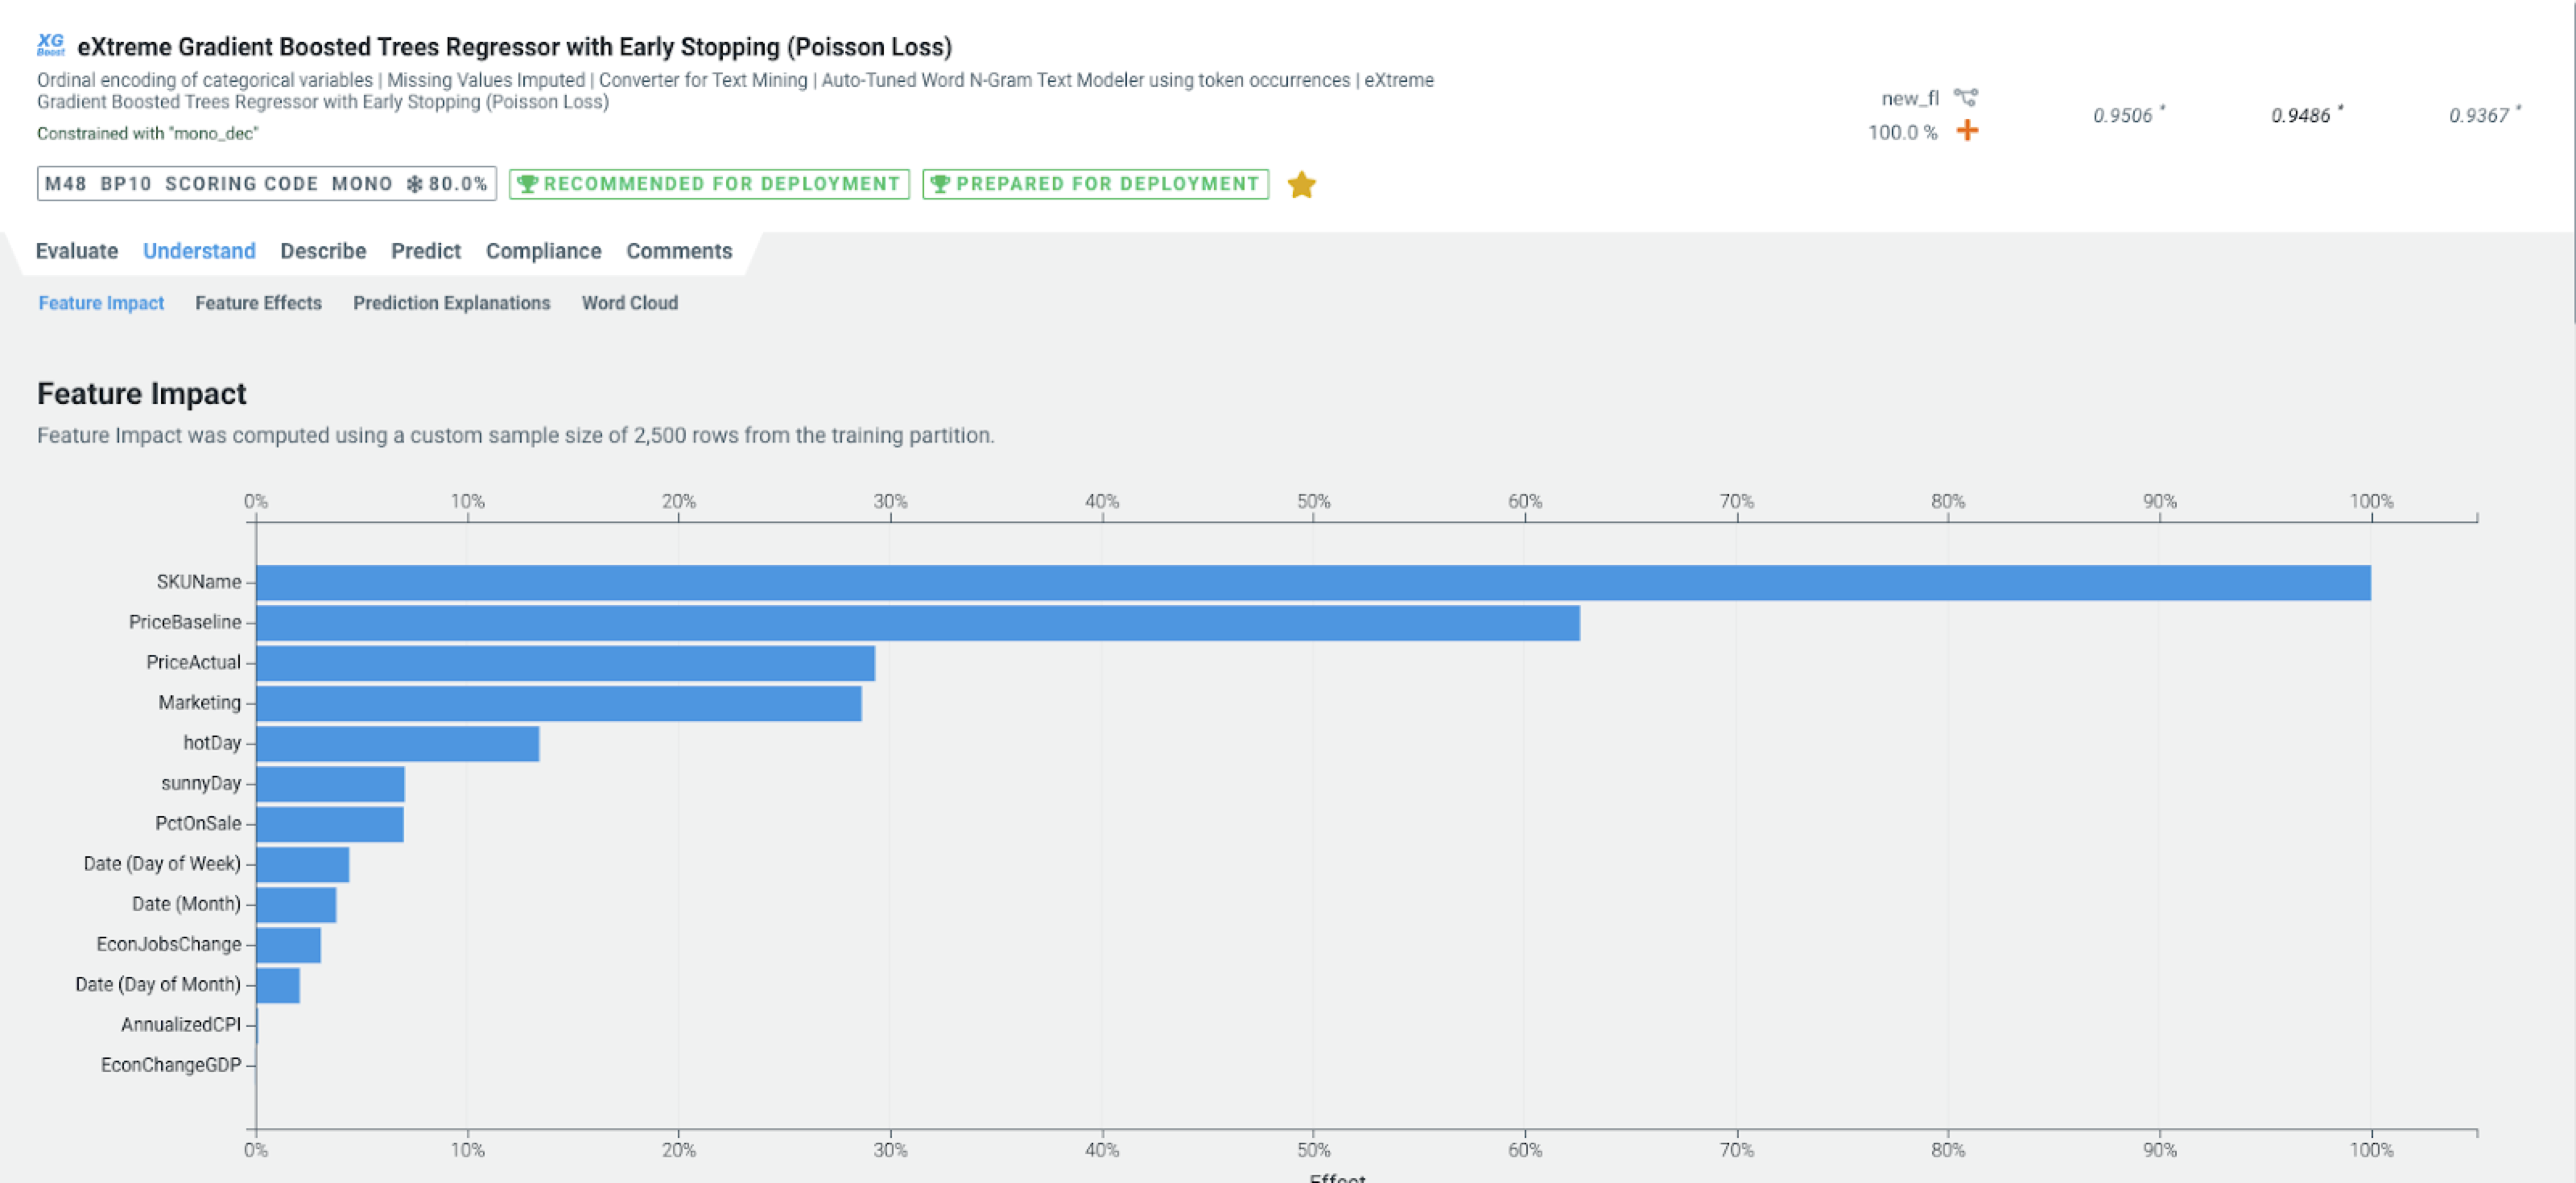Viewport: 2576px width, 1183px height.
Task: Click the 0.9506 validation score
Action: click(x=2122, y=116)
